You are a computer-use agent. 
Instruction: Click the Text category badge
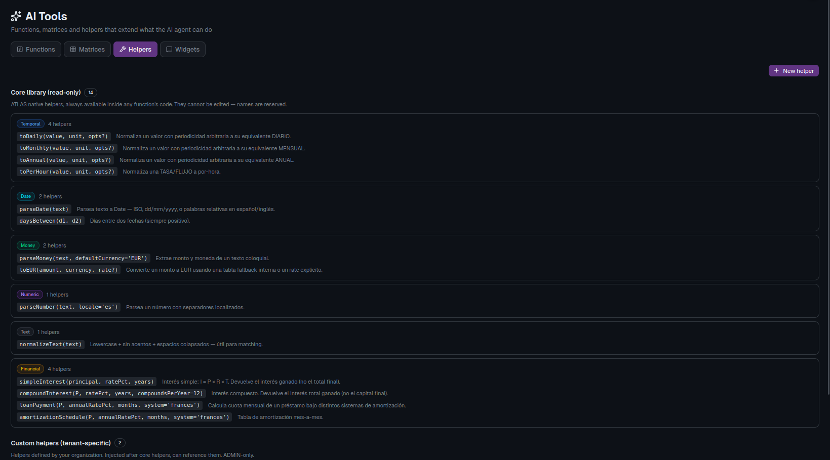pyautogui.click(x=25, y=332)
